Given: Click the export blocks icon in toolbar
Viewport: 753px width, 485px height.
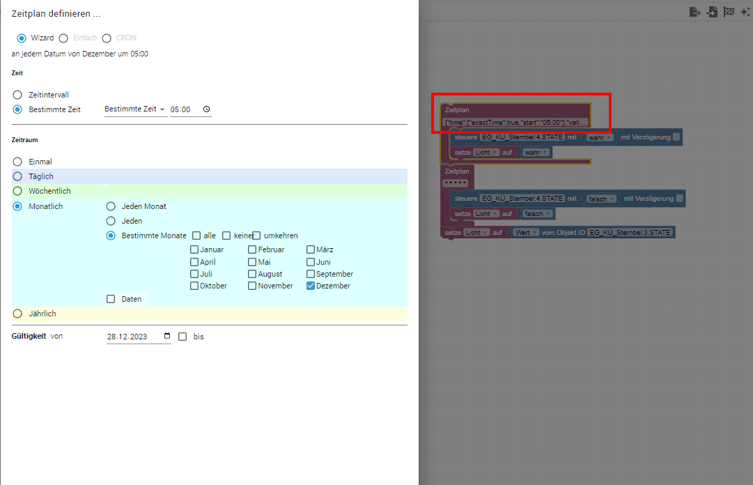Looking at the screenshot, I should pos(694,12).
